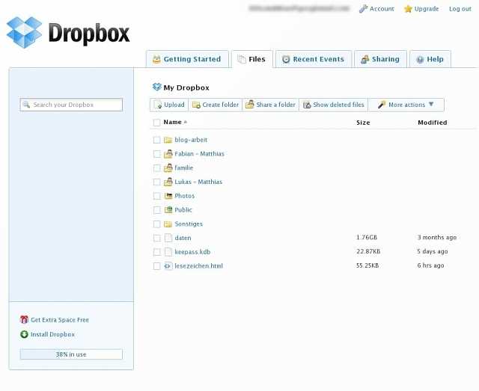Image resolution: width=479 pixels, height=391 pixels.
Task: Open the blog-arbeit folder link
Action: point(191,140)
